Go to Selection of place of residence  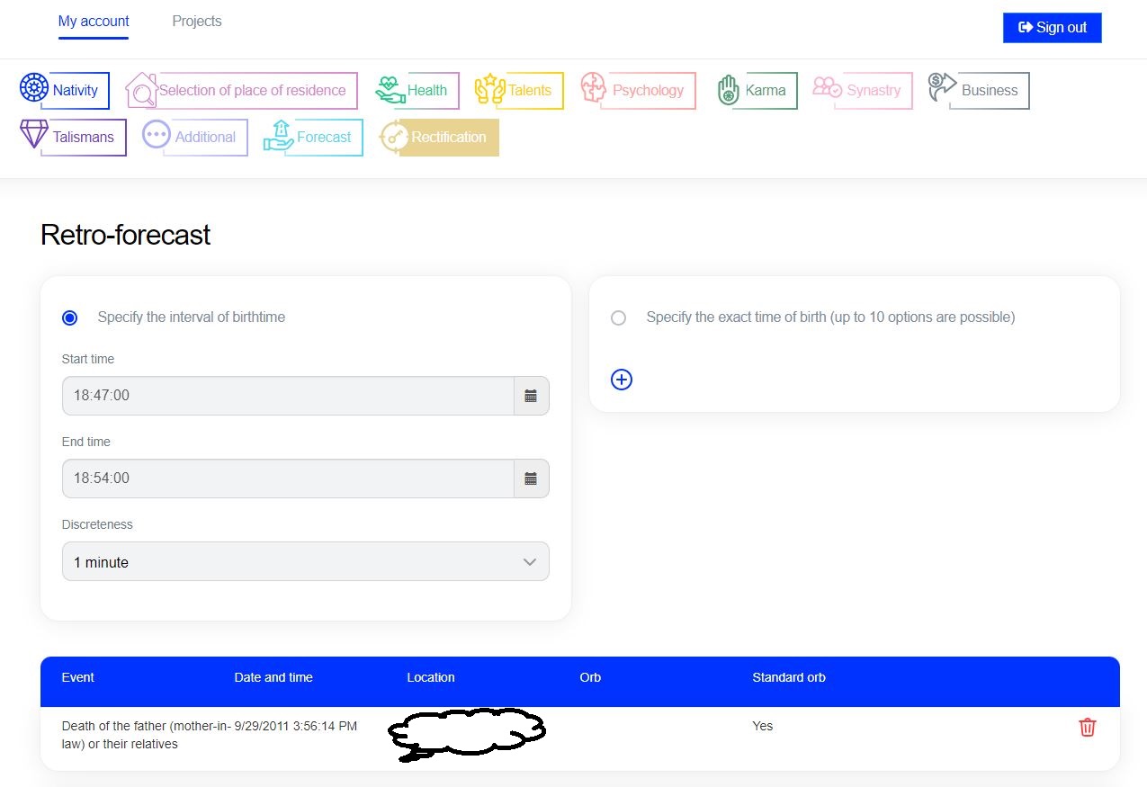coord(251,90)
